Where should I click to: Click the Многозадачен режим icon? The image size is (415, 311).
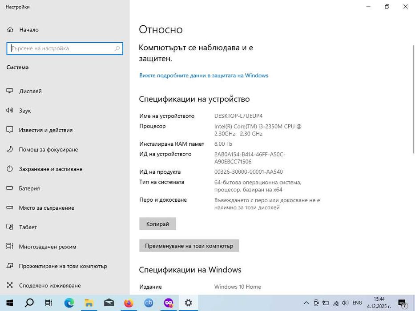coord(10,246)
